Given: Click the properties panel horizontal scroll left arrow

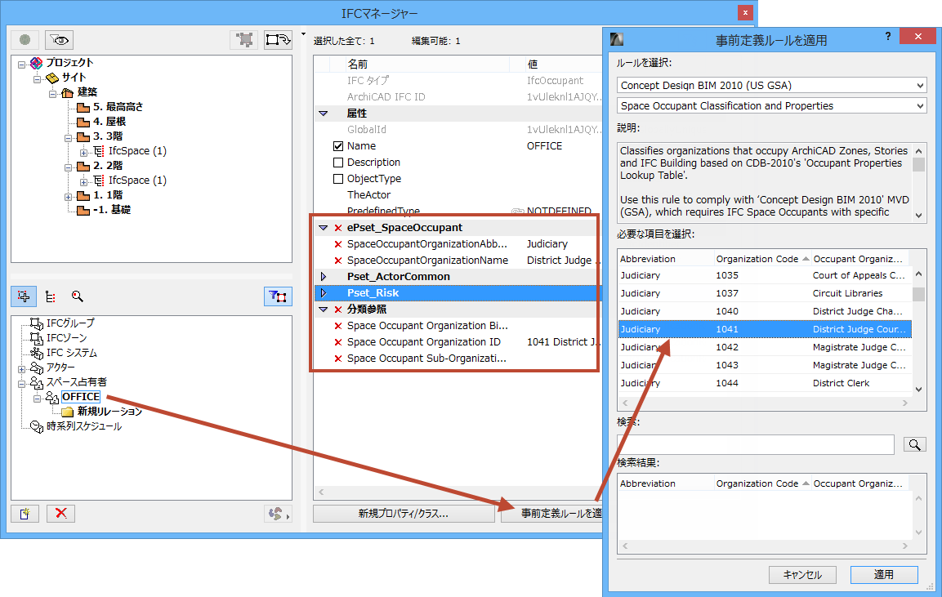Looking at the screenshot, I should pyautogui.click(x=321, y=492).
